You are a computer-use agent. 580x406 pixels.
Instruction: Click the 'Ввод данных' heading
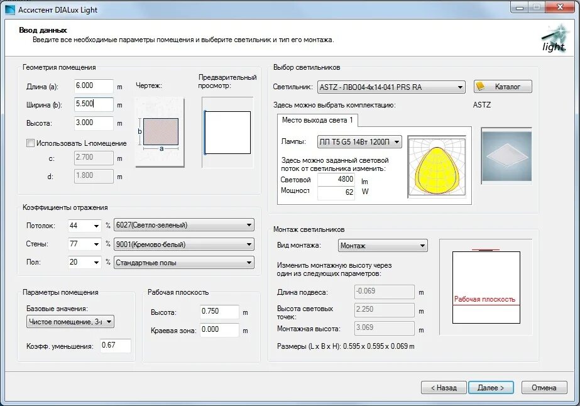43,30
